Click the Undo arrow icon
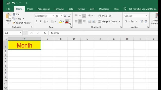Viewport: 161px width, 90px height. 13,3
